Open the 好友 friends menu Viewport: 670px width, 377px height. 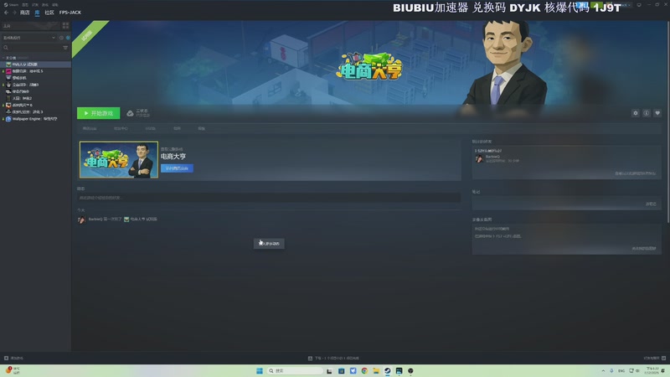point(35,5)
